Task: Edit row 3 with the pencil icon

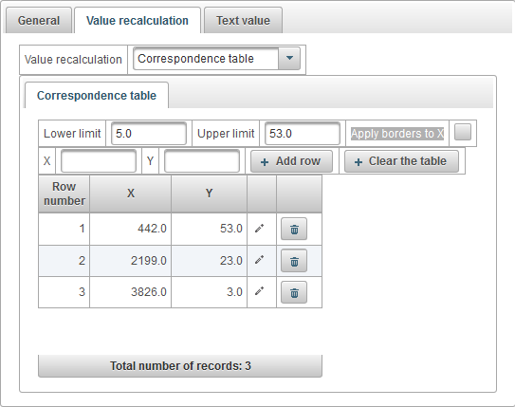Action: 260,291
